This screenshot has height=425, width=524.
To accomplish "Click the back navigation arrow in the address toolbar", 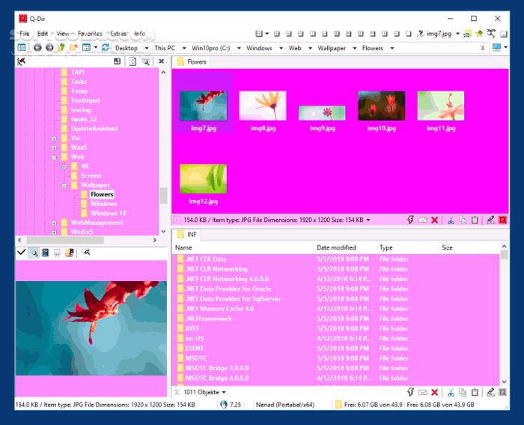I will pyautogui.click(x=38, y=48).
